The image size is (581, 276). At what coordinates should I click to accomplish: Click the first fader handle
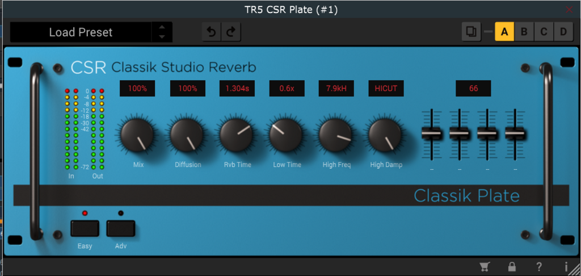click(431, 133)
